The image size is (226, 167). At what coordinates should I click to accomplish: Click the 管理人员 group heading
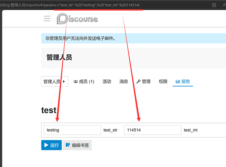coord(59,57)
